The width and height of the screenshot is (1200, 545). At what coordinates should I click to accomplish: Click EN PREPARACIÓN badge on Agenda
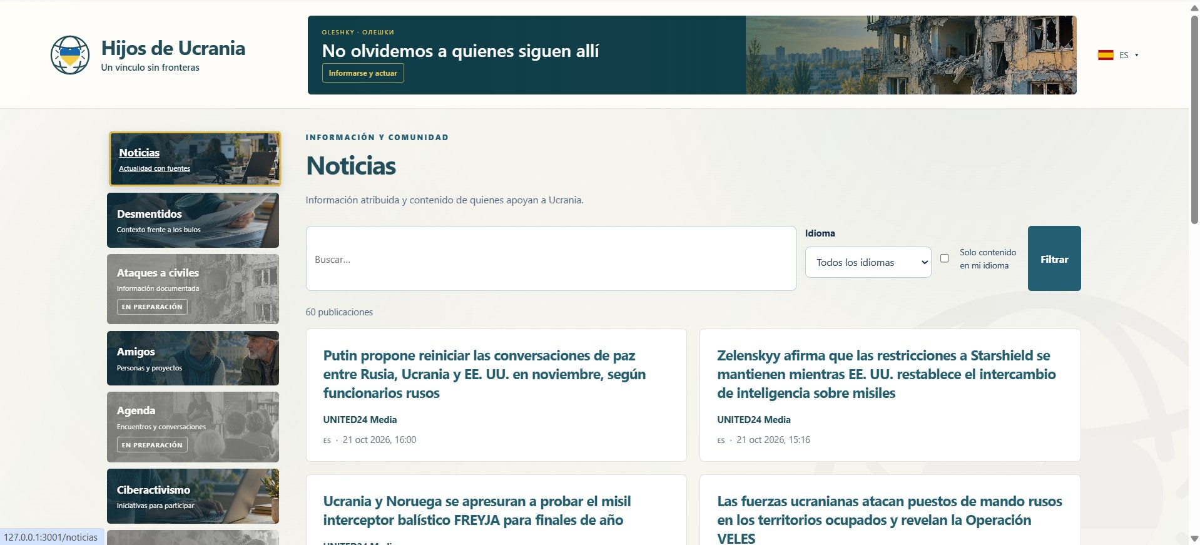pyautogui.click(x=152, y=445)
